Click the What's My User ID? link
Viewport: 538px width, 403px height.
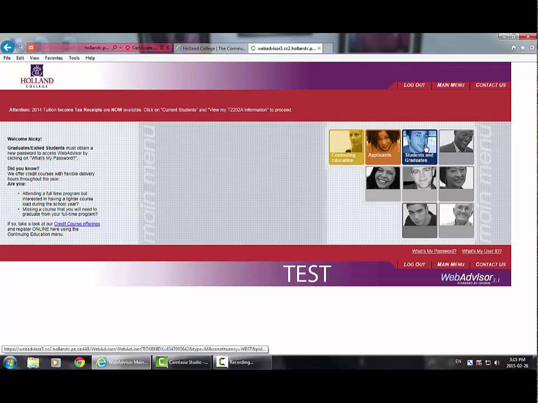[x=482, y=251]
